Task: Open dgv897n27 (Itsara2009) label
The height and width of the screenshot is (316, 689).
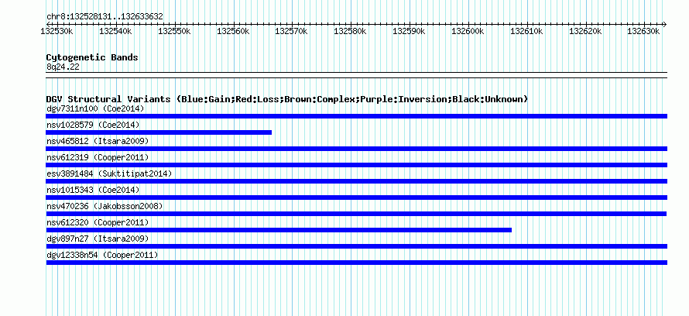Action: point(98,239)
